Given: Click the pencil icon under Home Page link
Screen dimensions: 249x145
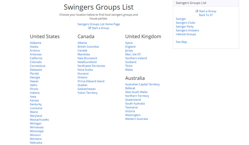Looking at the screenshot, I should click(90, 28).
